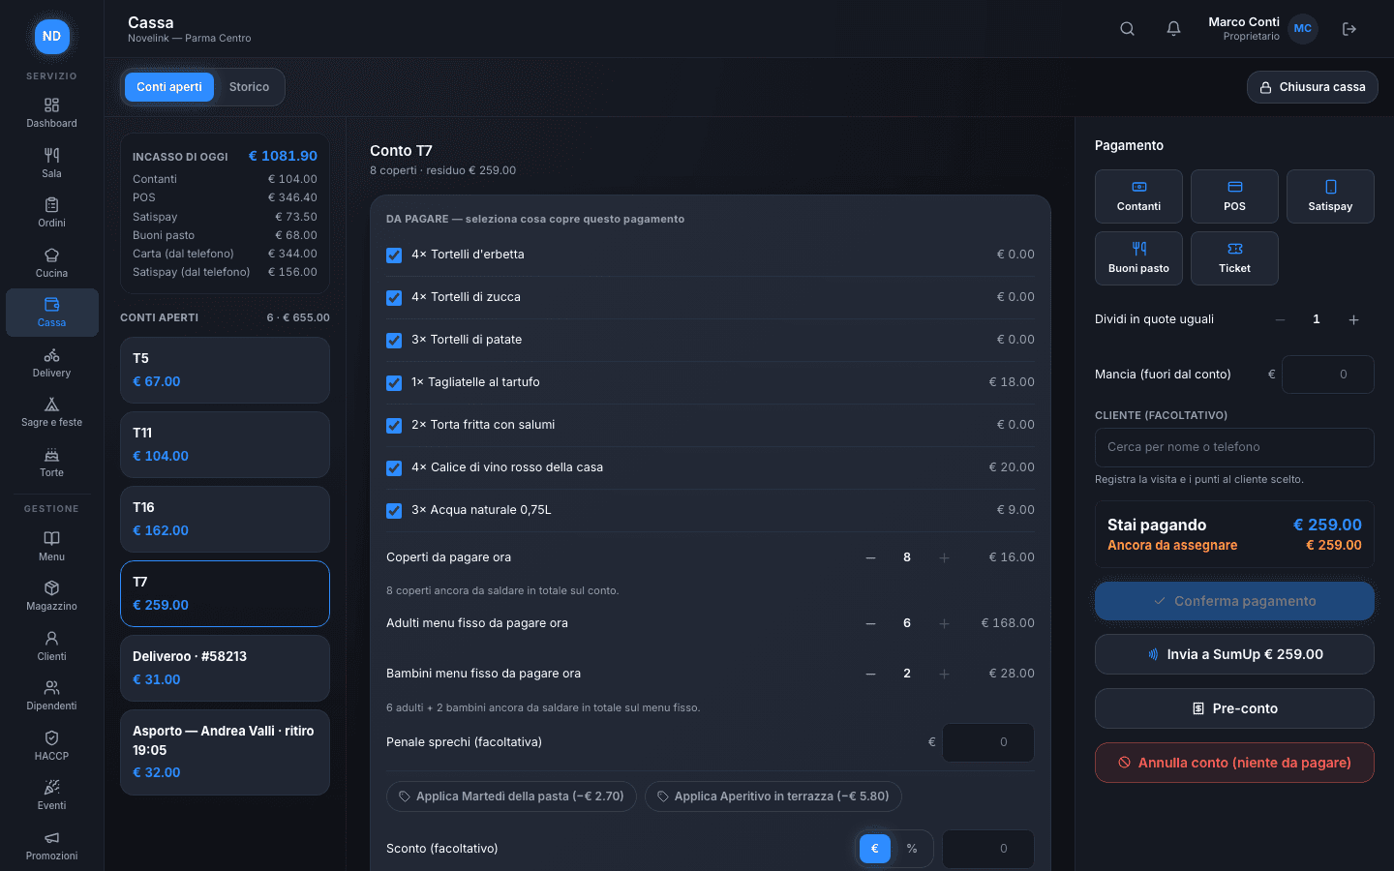Open the Sala section
The width and height of the screenshot is (1394, 871).
[52, 163]
